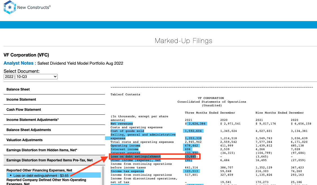Click highlighted Selling, general and administrative label
This screenshot has width=317, height=185.
click(x=143, y=134)
